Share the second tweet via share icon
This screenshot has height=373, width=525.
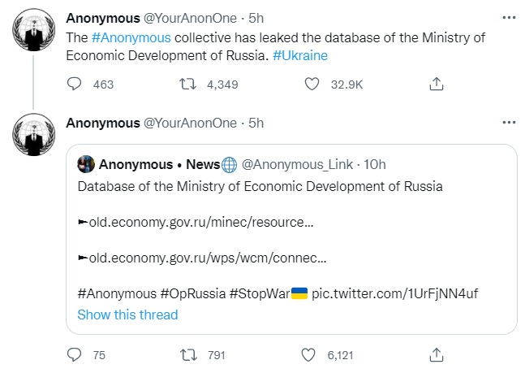(435, 355)
